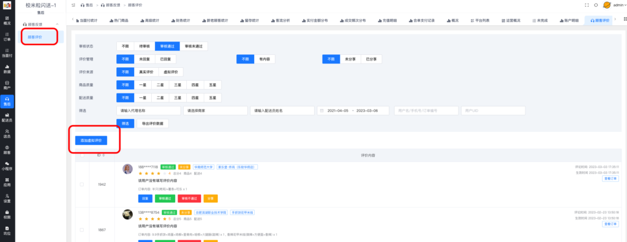Open the 当面付 sidebar section
This screenshot has height=242, width=627.
7,53
